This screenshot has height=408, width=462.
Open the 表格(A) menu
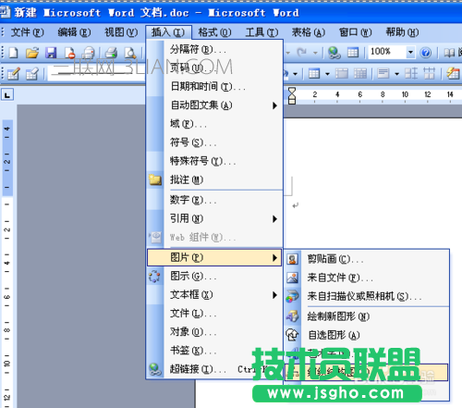pyautogui.click(x=309, y=32)
